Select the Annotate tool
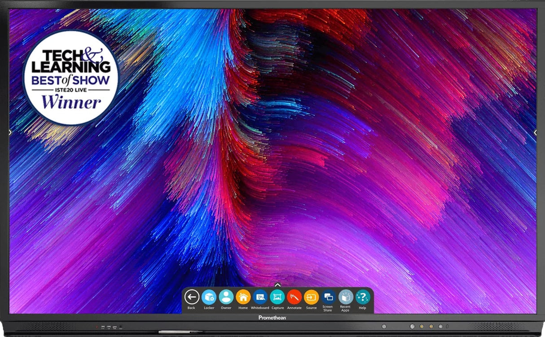This screenshot has height=337, width=545. pyautogui.click(x=294, y=297)
